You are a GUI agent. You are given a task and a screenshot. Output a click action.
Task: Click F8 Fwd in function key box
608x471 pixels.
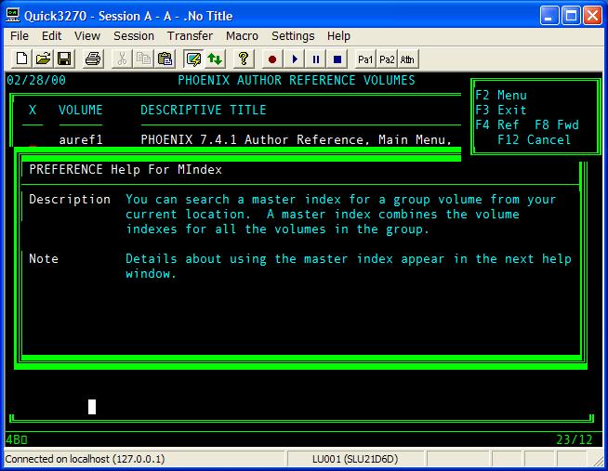point(557,124)
